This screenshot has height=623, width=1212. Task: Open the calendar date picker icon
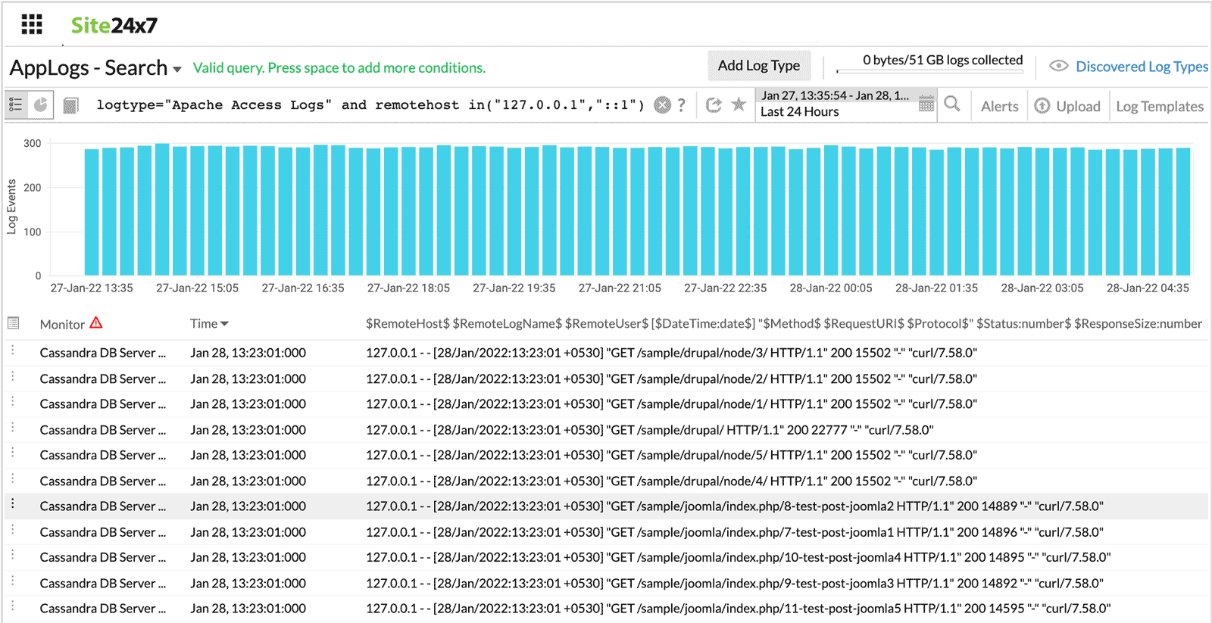pos(926,104)
